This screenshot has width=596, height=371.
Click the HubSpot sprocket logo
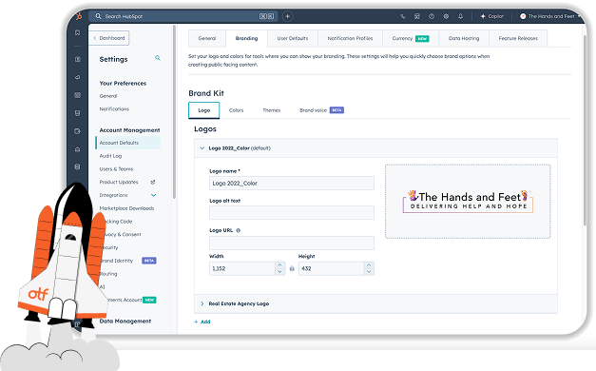point(79,16)
